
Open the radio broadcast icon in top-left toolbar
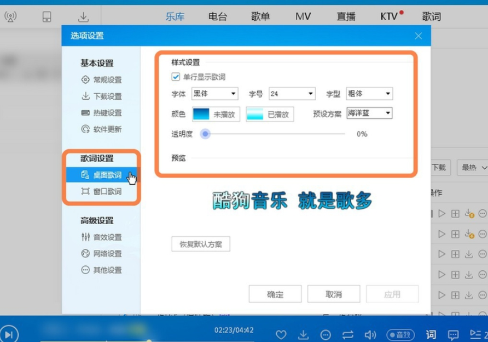pos(10,16)
